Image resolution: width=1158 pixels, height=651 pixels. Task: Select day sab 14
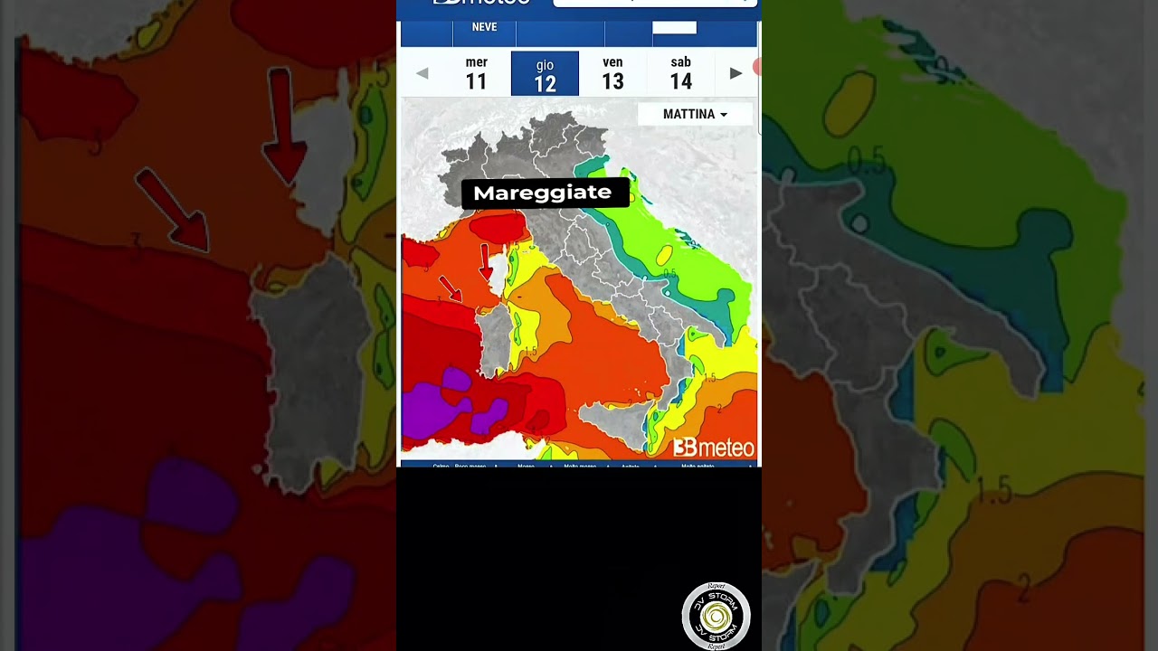681,74
